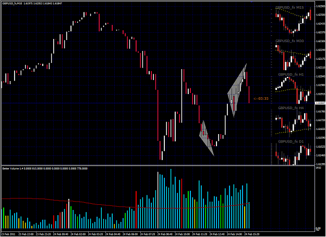The image size is (326, 237).
Task: Click the 1.62175 price axis label
Action: [320, 59]
